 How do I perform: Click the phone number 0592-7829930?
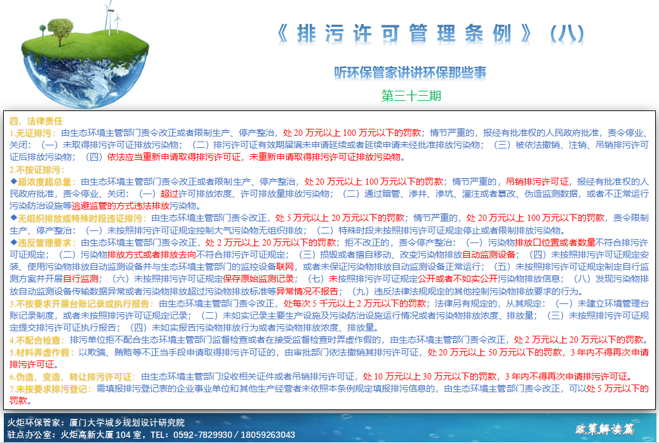tap(202, 435)
